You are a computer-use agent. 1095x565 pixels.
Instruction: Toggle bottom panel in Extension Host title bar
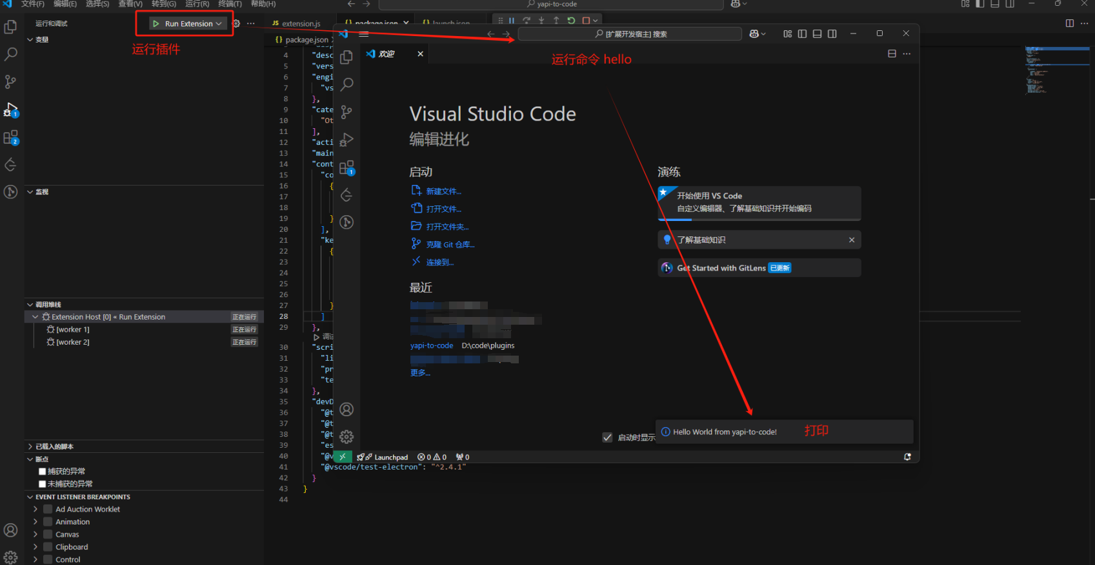tap(817, 34)
